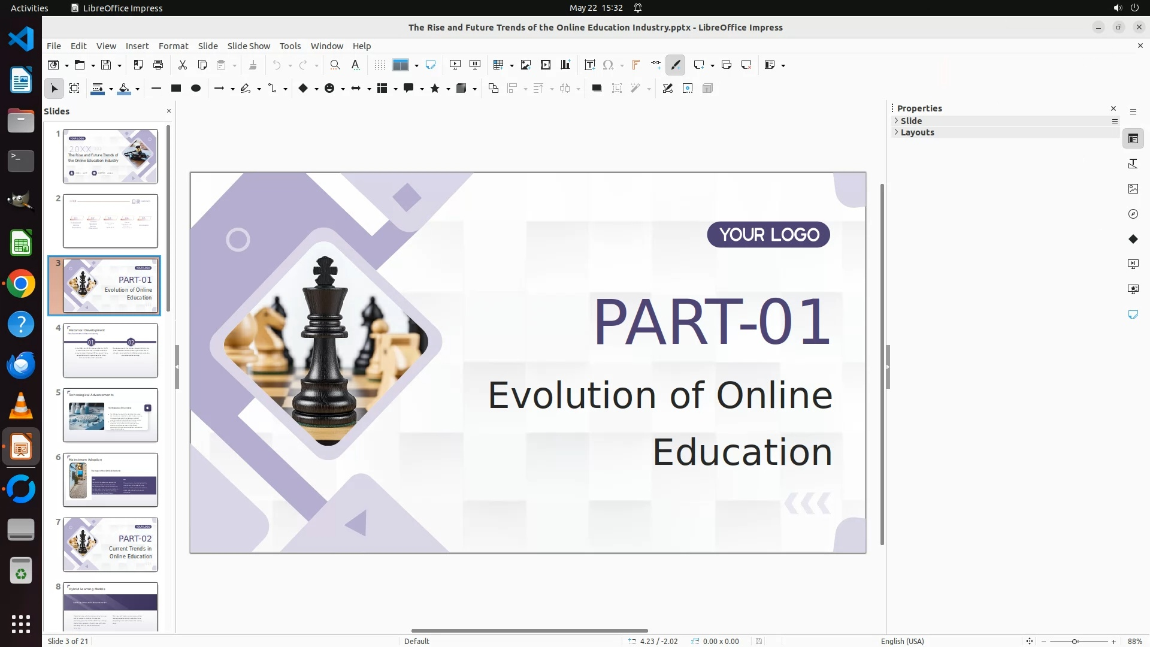
Task: Toggle the Display Grid button
Action: 379,65
